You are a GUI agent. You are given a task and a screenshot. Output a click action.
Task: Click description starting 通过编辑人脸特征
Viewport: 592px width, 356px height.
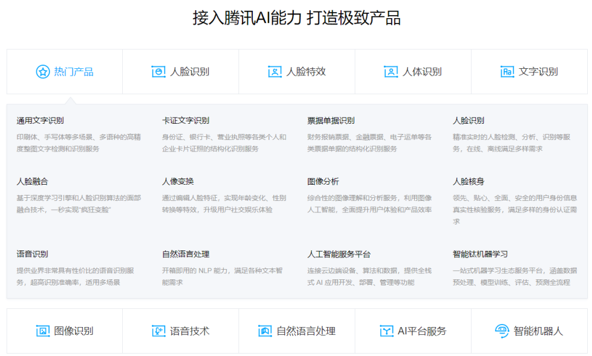coord(224,204)
